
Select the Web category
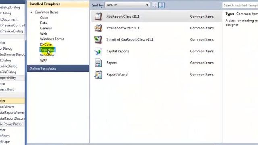(x=44, y=34)
